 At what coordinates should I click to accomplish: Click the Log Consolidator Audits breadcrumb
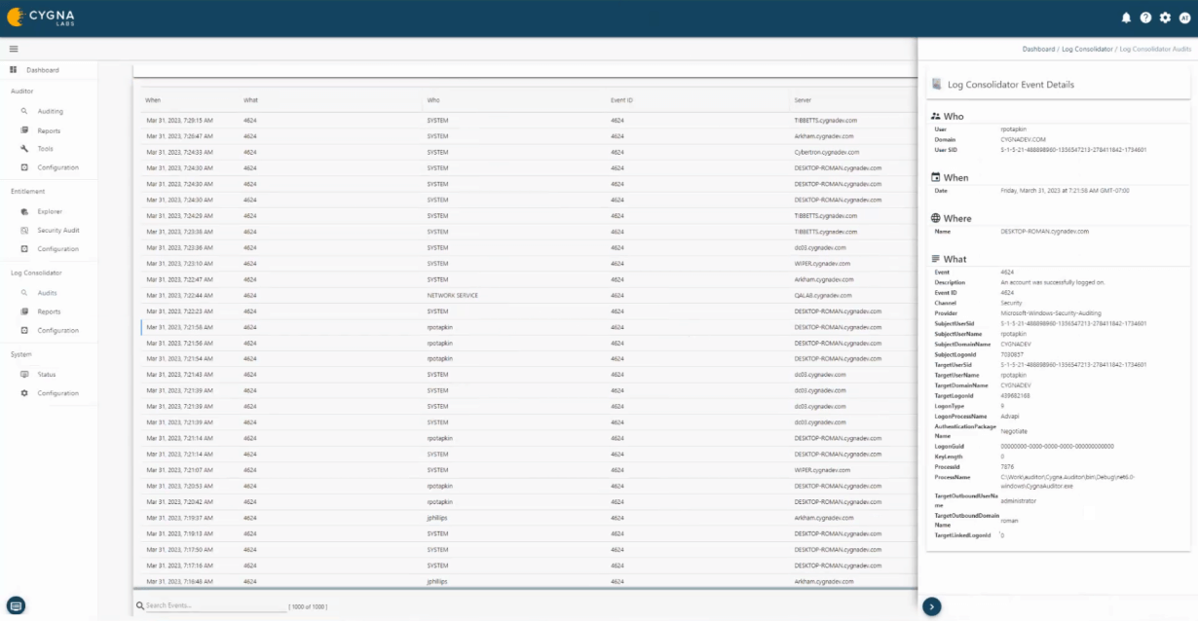1155,48
